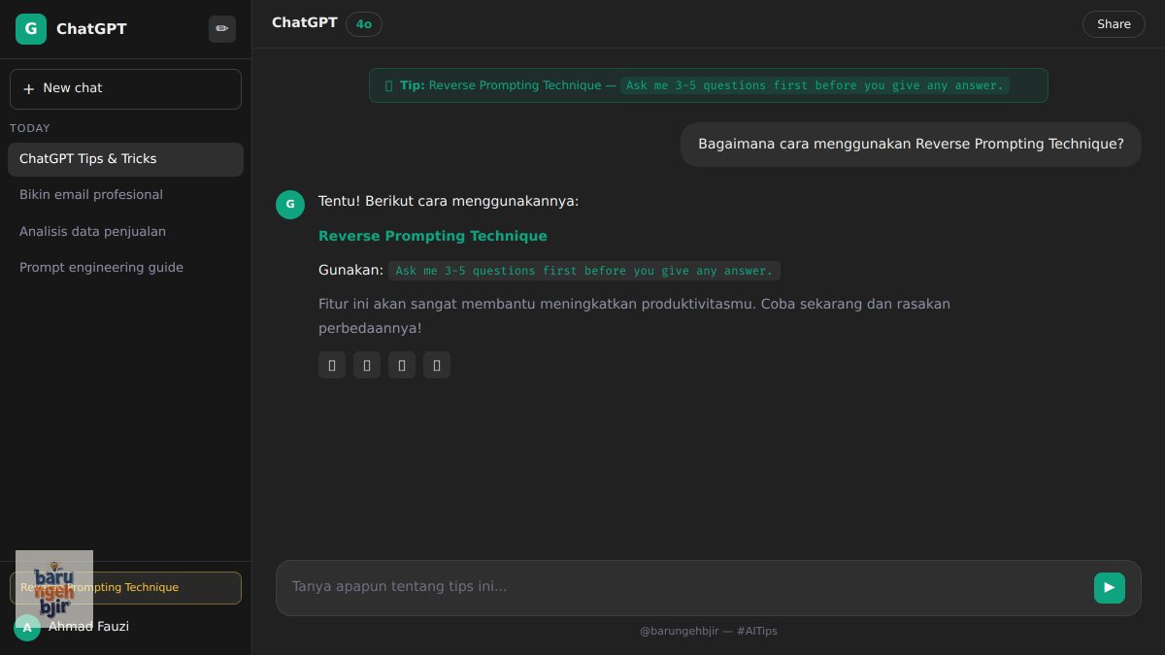Viewport: 1165px width, 655px height.
Task: Click the ChatGPT title in the top header
Action: coord(305,22)
